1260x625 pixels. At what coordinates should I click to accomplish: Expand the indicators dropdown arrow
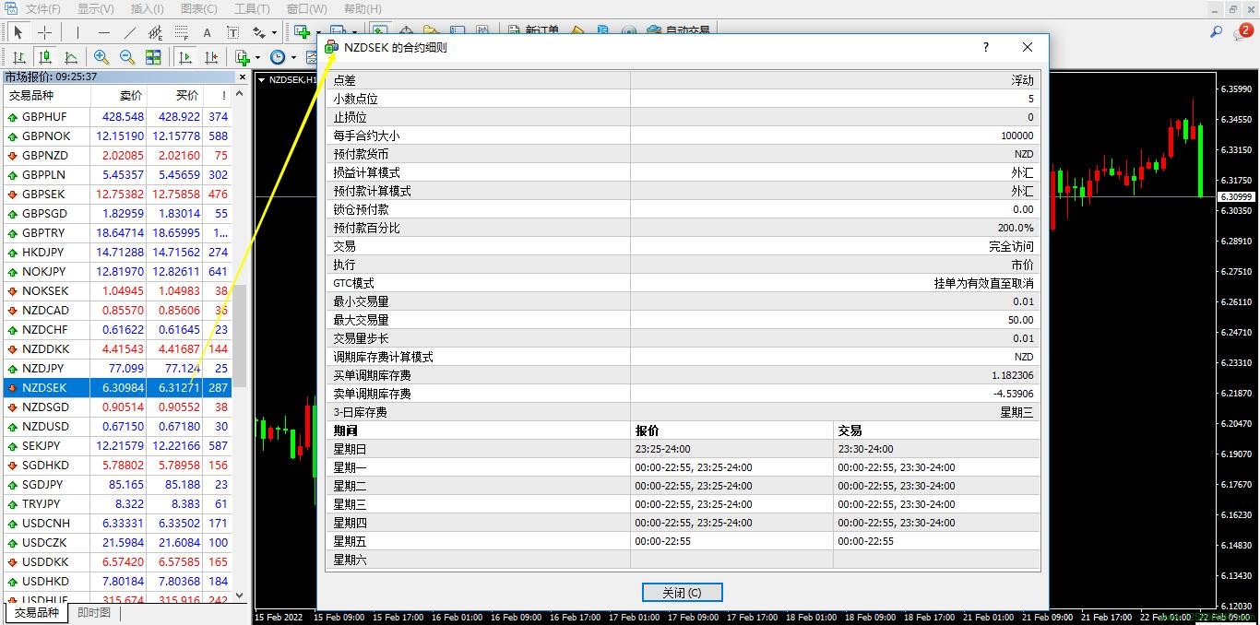pos(258,58)
